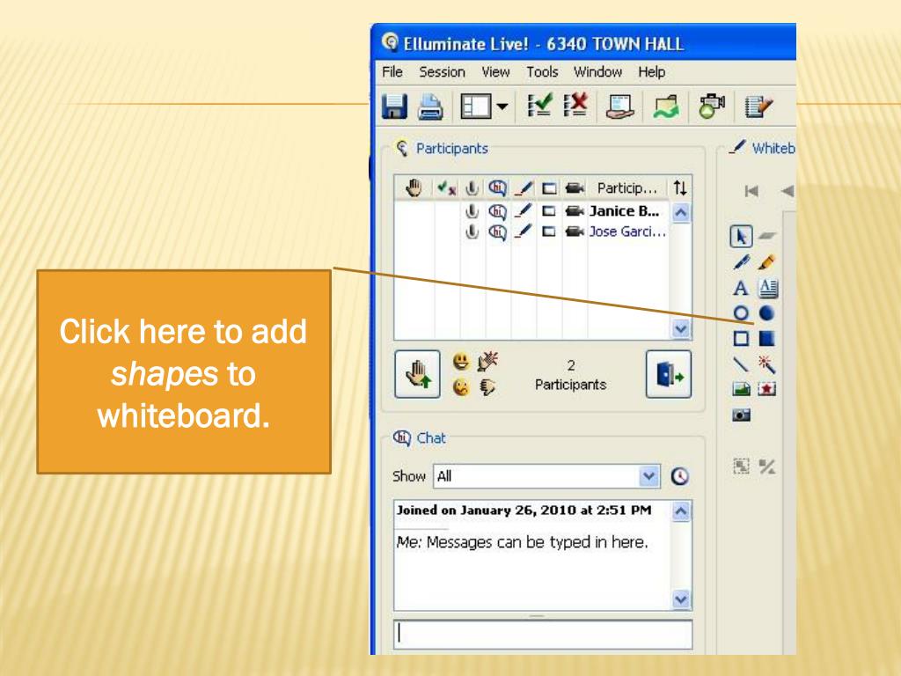Select the whiteboard pen tool
The height and width of the screenshot is (676, 901).
pyautogui.click(x=741, y=262)
